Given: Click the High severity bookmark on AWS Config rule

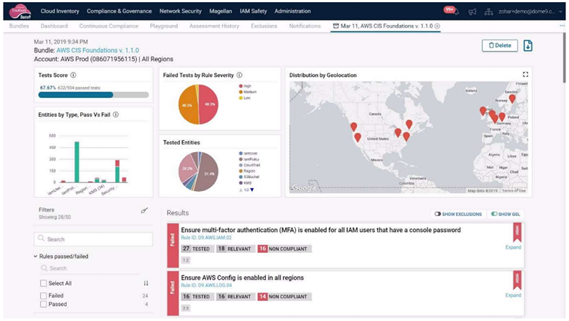Looking at the screenshot, I should pos(518,280).
